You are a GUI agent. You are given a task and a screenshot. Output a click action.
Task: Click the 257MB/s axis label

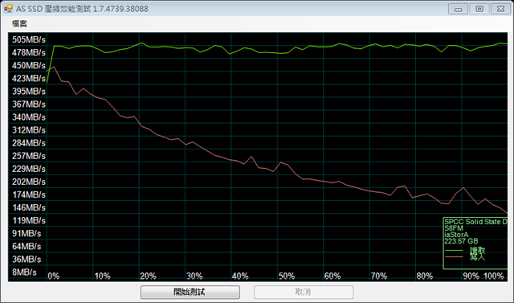[x=29, y=156]
